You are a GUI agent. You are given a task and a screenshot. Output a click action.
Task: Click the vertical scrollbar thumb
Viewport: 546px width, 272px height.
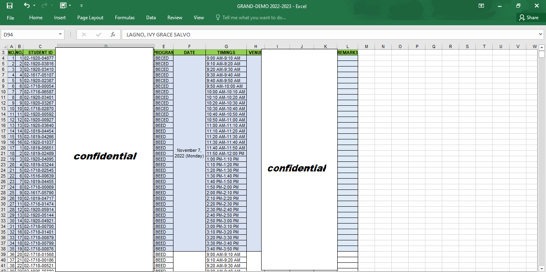pyautogui.click(x=542, y=54)
